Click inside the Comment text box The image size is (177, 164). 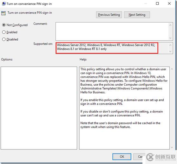click(x=112, y=31)
